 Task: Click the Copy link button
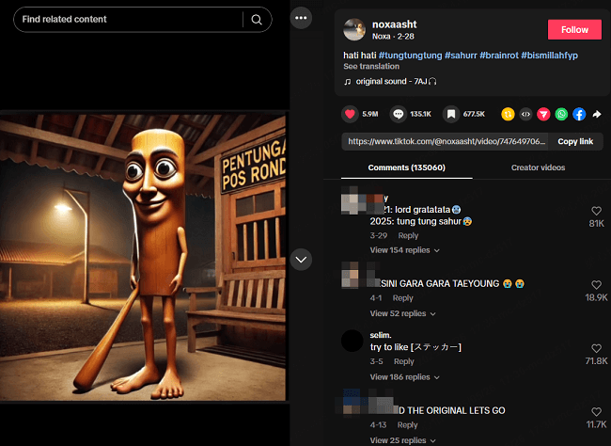pyautogui.click(x=575, y=141)
